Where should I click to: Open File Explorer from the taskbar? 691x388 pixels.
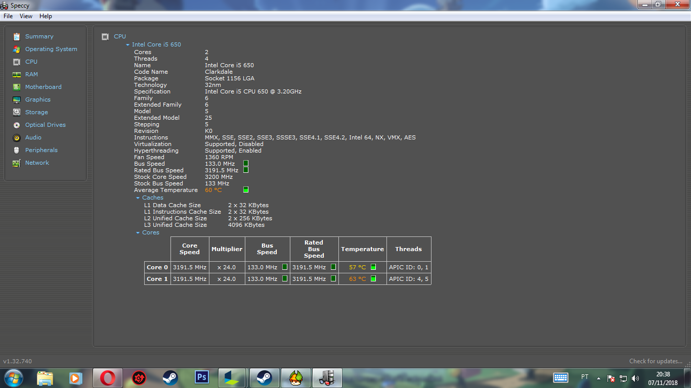(x=45, y=378)
